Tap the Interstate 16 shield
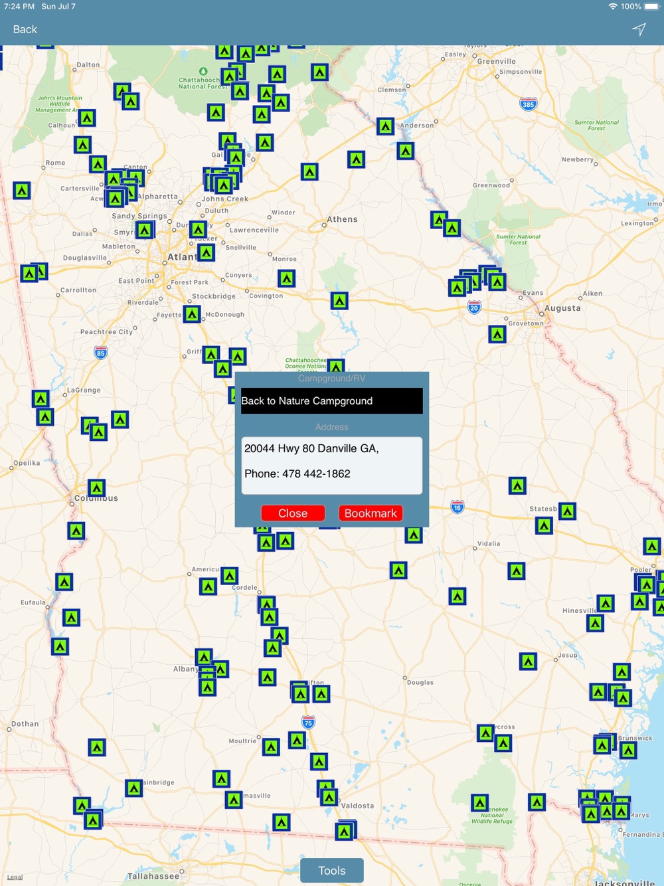Image resolution: width=664 pixels, height=886 pixels. pyautogui.click(x=457, y=507)
